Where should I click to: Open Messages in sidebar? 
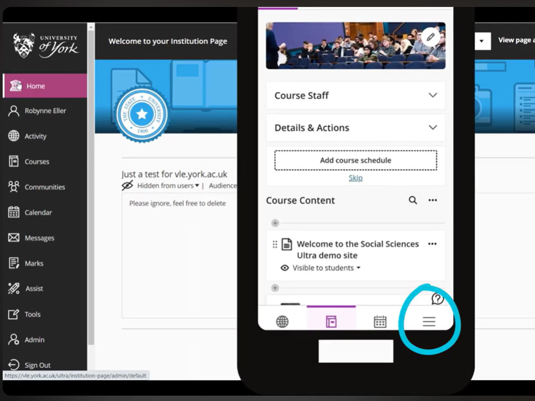tap(45, 238)
